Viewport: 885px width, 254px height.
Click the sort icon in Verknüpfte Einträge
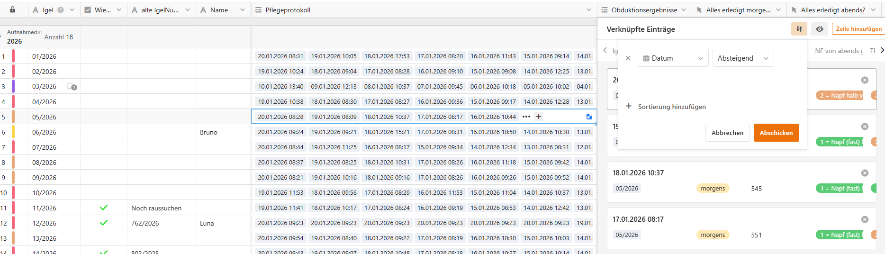[x=799, y=29]
